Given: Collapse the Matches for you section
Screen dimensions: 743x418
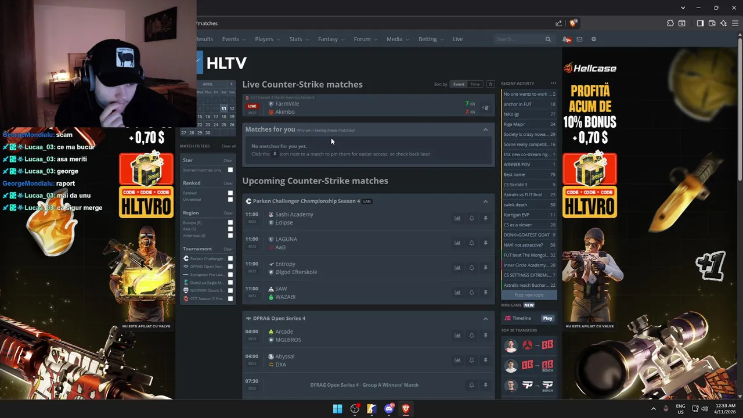Looking at the screenshot, I should click(485, 129).
